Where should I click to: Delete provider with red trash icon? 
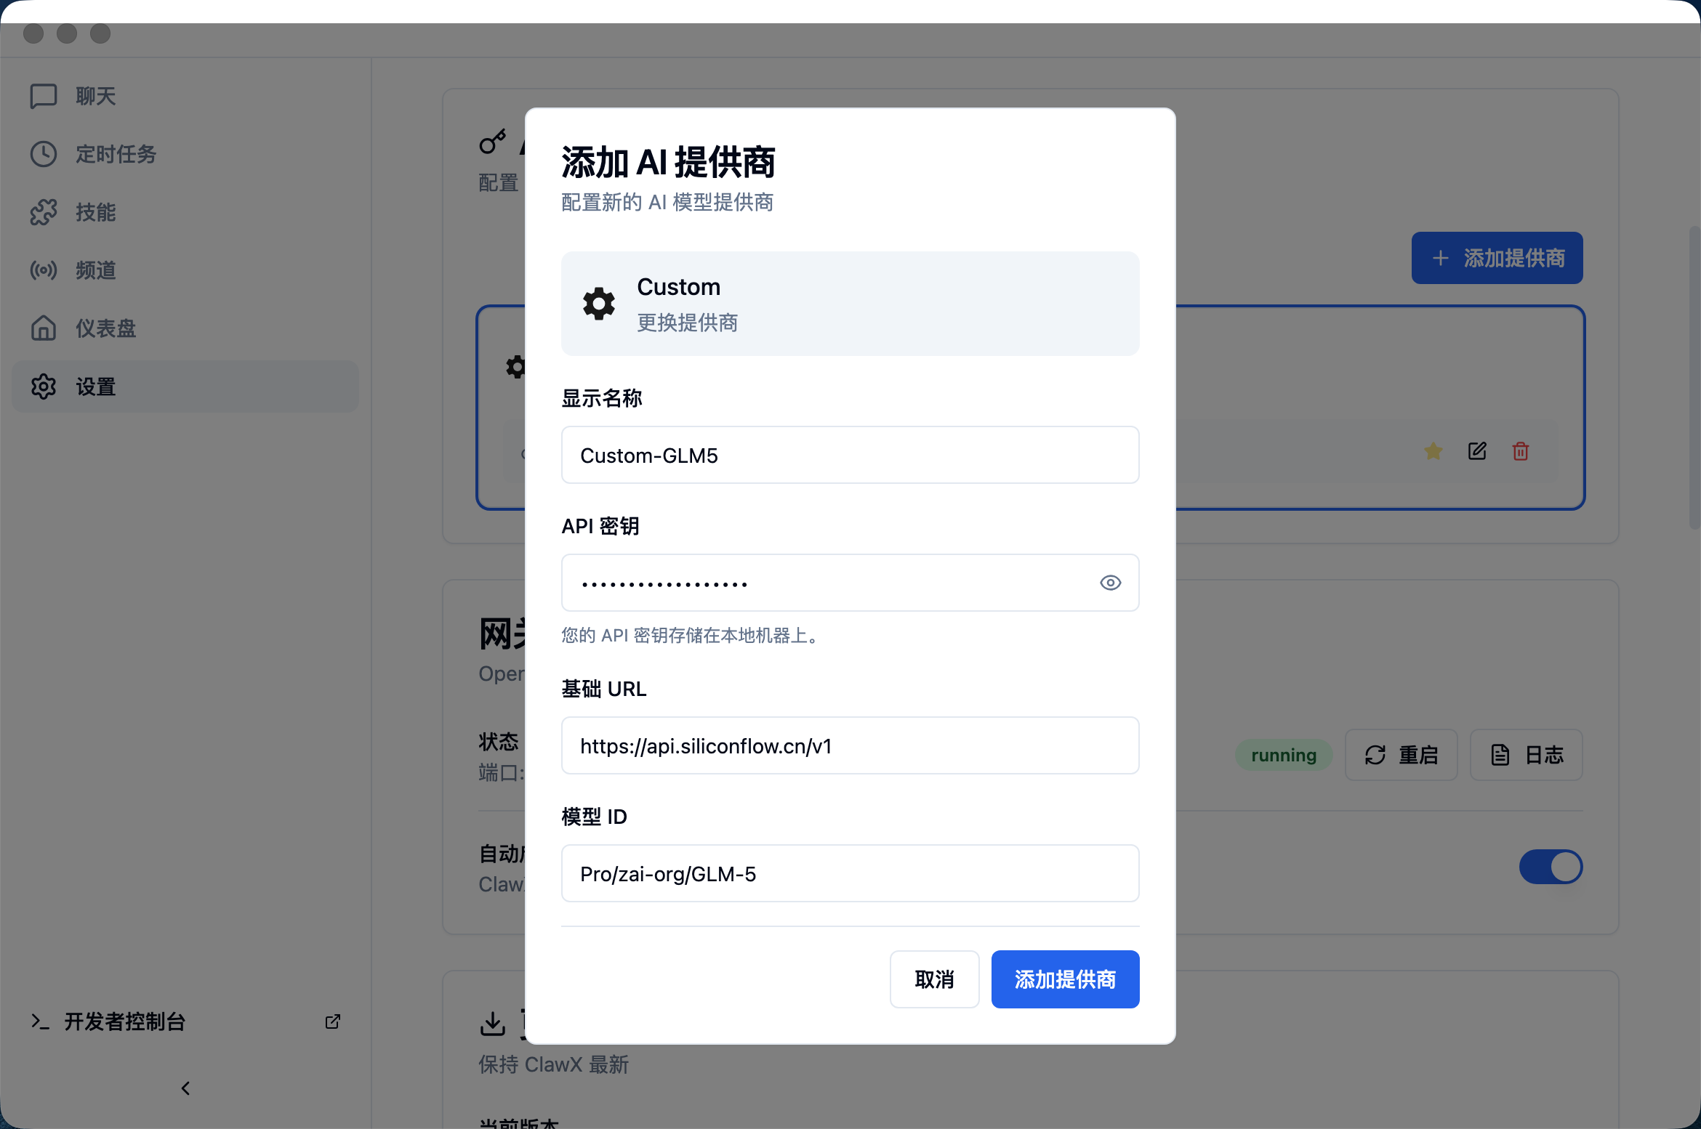coord(1521,451)
